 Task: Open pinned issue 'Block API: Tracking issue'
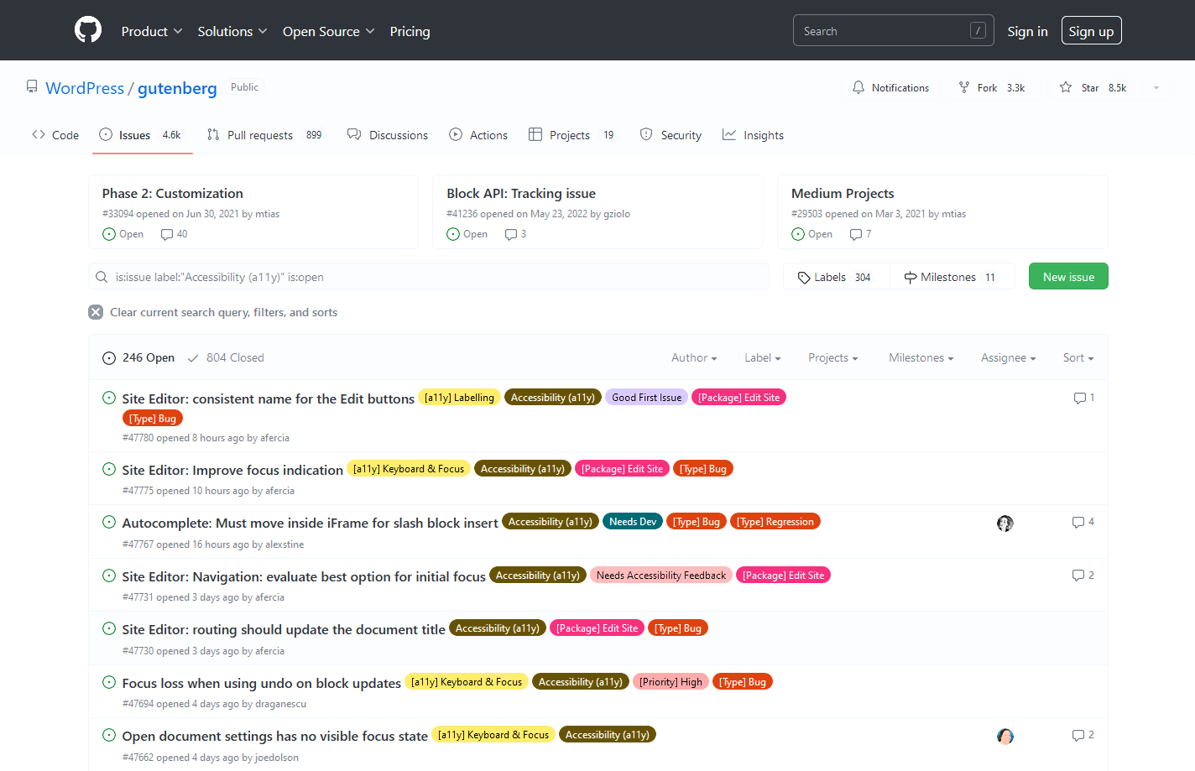coord(521,193)
